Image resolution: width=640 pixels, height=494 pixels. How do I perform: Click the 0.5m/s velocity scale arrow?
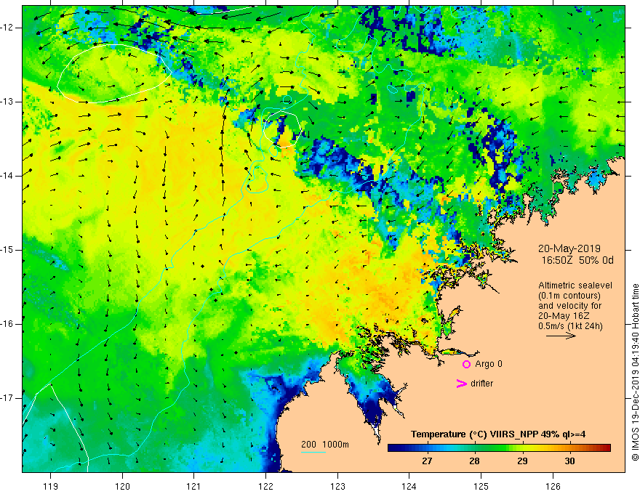point(561,336)
